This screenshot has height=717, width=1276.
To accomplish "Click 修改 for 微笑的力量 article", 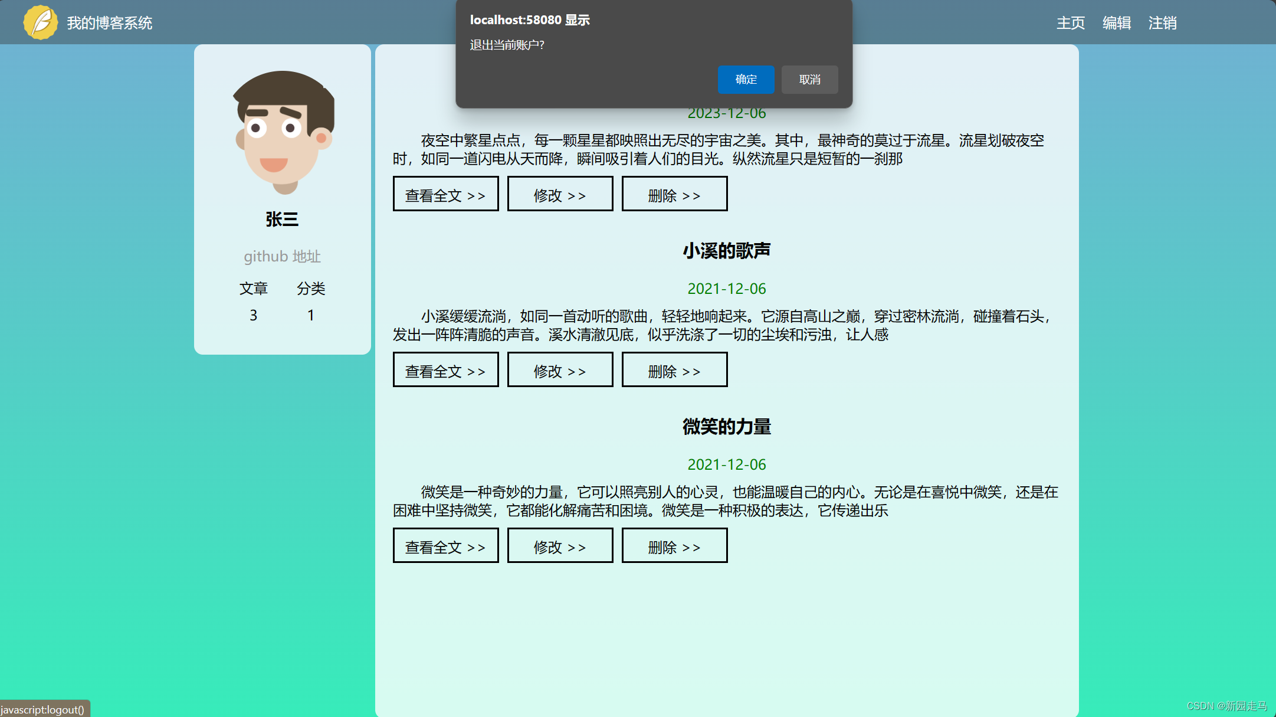I will [x=560, y=546].
